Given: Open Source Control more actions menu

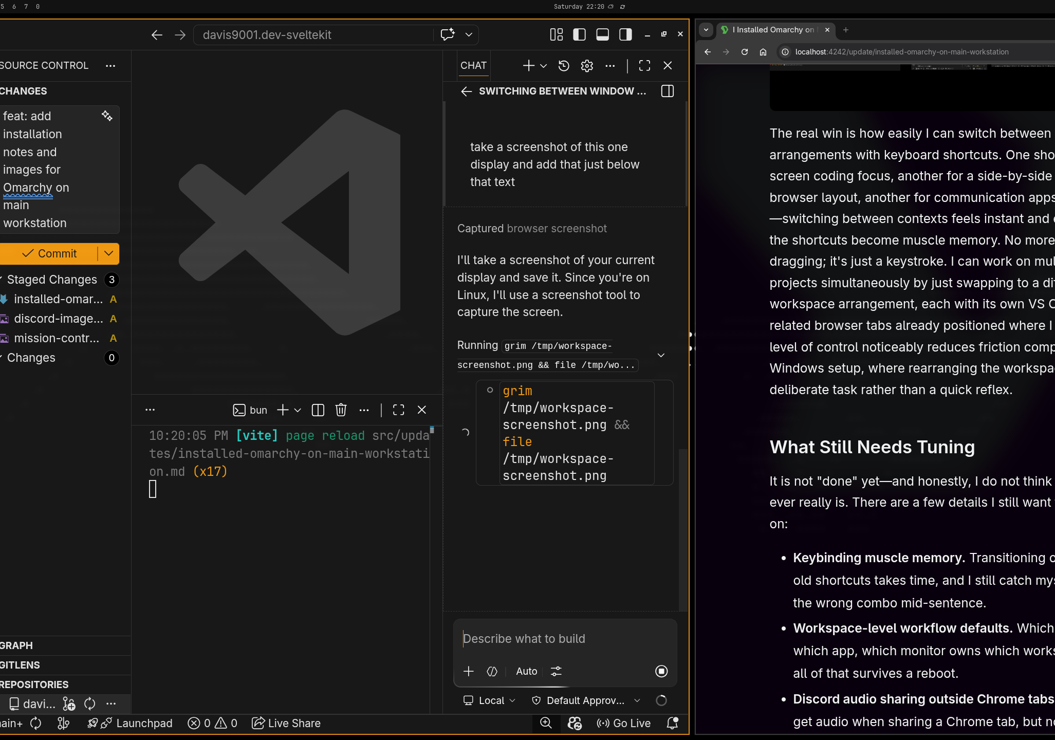Looking at the screenshot, I should [x=110, y=66].
